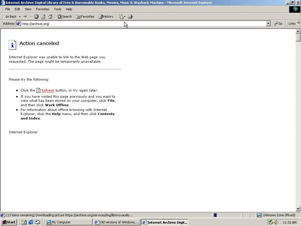
Task: Go back with the Back button
Action: [11, 16]
